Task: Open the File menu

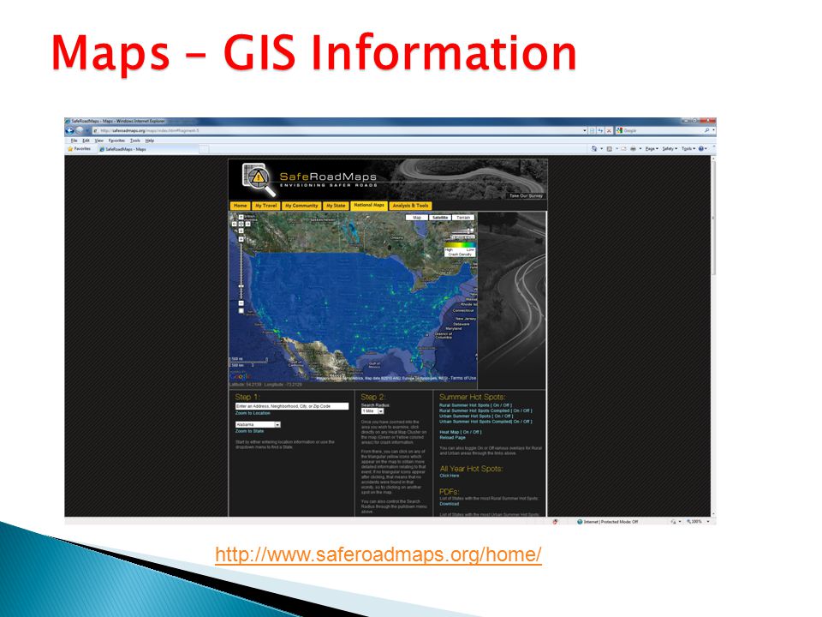Action: click(x=74, y=141)
